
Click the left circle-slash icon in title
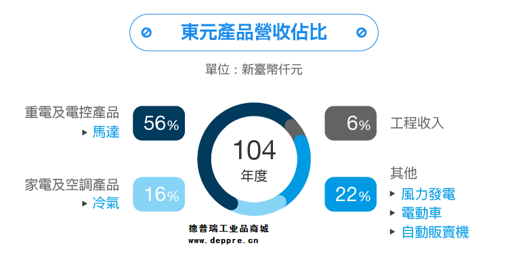tap(146, 33)
